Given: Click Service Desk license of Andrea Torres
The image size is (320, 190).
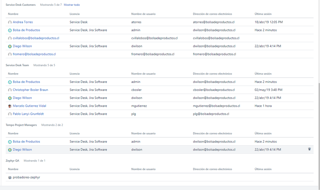Looking at the screenshot, I should coord(78,22).
